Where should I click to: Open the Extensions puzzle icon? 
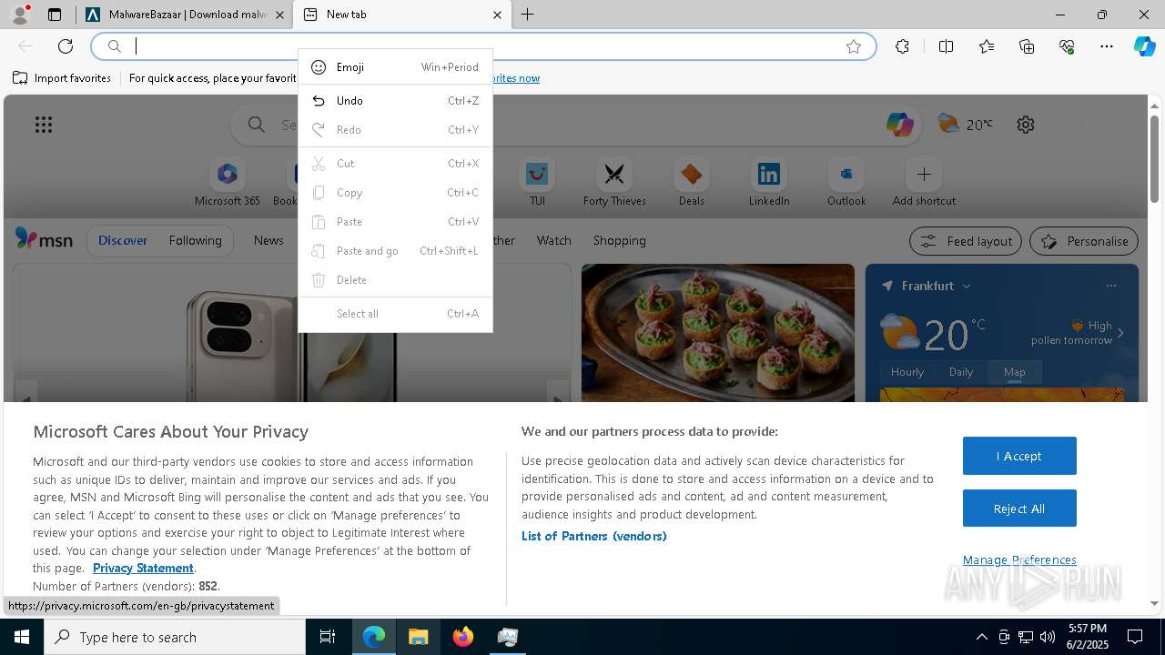pos(902,46)
